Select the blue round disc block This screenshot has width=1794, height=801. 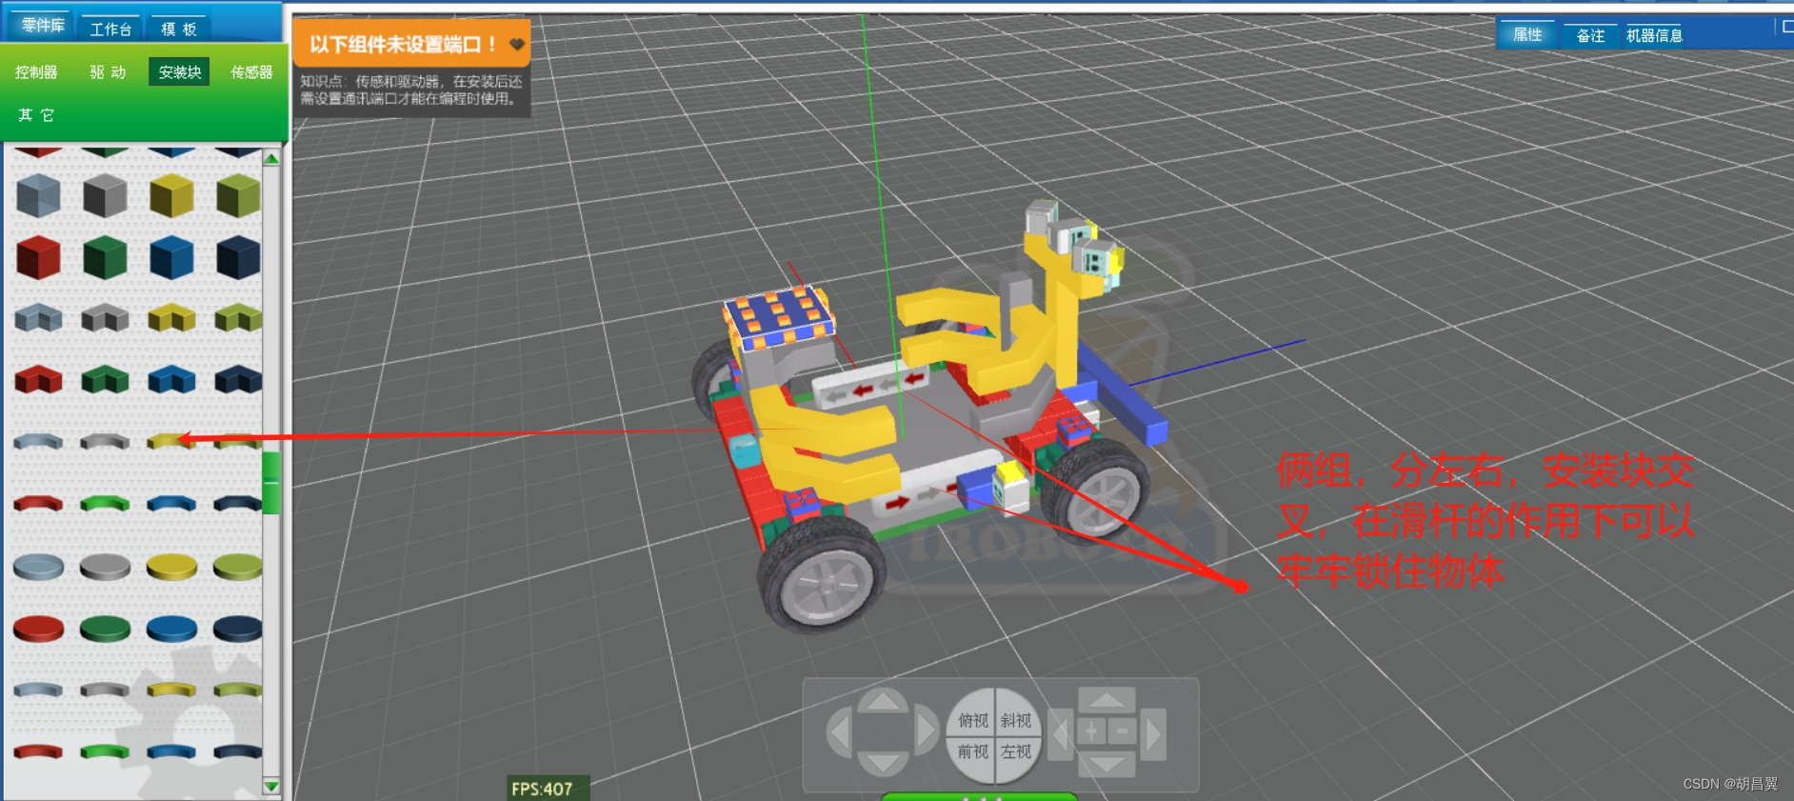click(171, 629)
